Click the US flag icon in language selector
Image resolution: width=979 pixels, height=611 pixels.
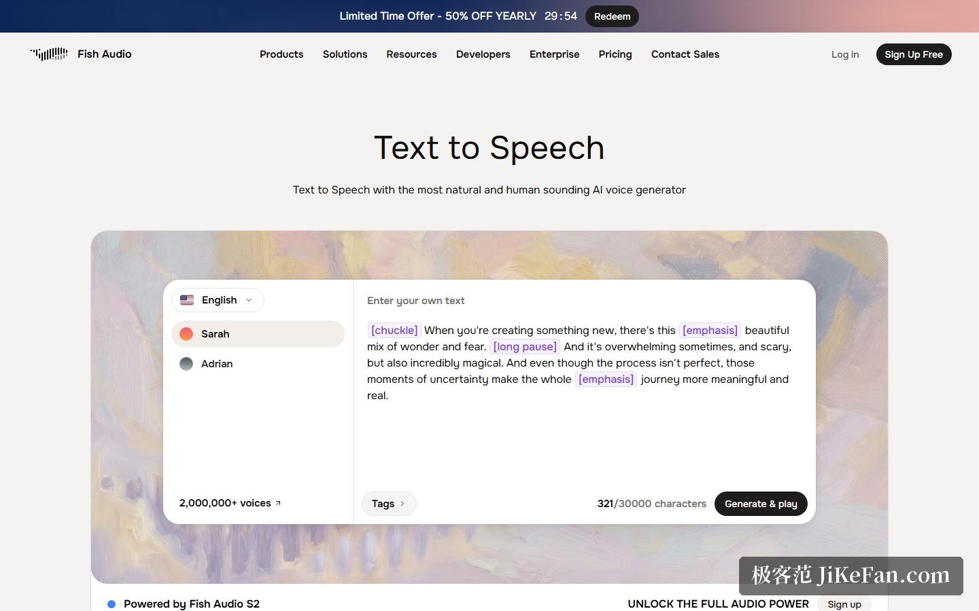tap(187, 300)
